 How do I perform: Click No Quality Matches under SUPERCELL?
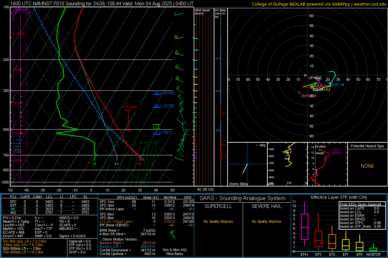(x=218, y=221)
